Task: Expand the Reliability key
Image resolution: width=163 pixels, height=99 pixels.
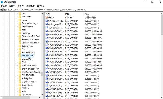Action: 17,17
